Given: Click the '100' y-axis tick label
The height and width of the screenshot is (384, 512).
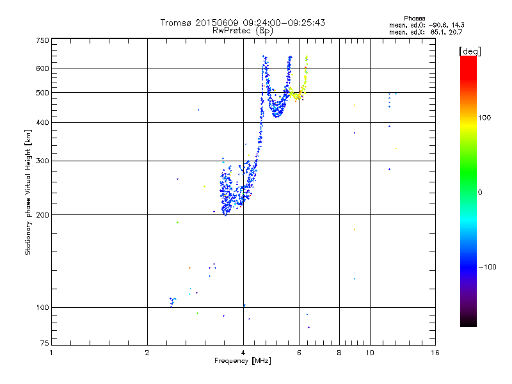Looking at the screenshot, I should tap(42, 308).
